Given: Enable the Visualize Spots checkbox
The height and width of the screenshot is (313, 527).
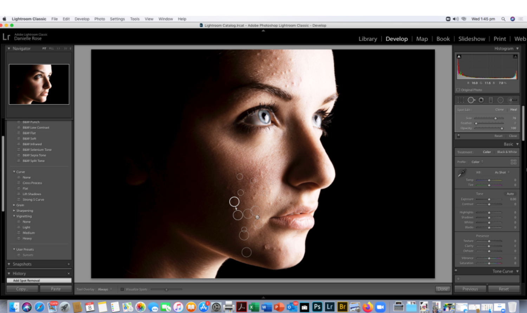Looking at the screenshot, I should coord(122,289).
